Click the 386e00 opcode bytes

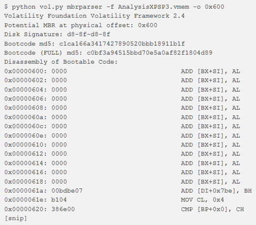tap(63, 209)
